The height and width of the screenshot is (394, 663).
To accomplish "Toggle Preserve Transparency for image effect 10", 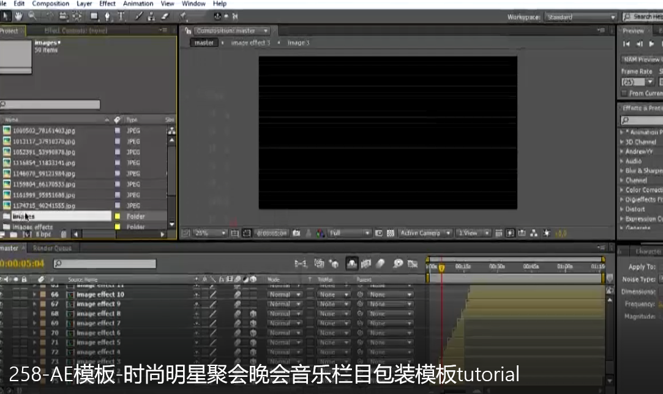I will [x=311, y=294].
